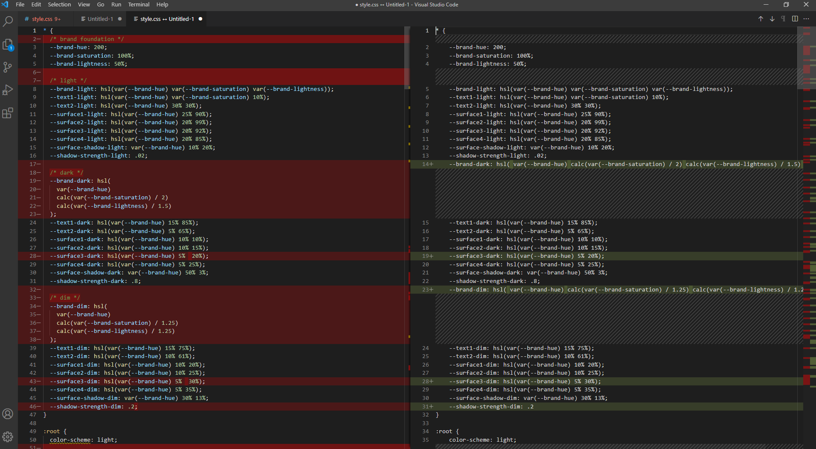The width and height of the screenshot is (816, 449).
Task: Open the Run and Debug view
Action: coord(8,90)
